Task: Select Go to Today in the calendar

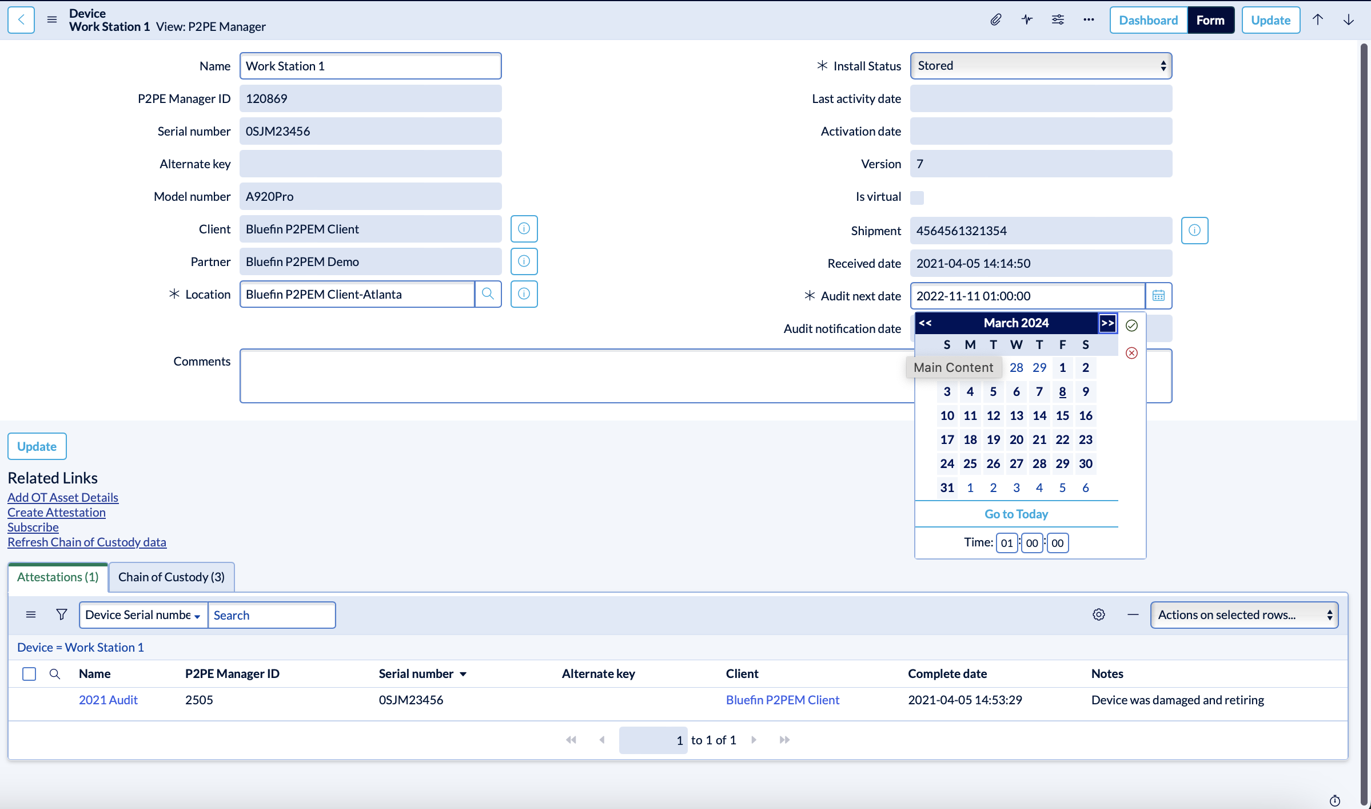Action: [1015, 513]
